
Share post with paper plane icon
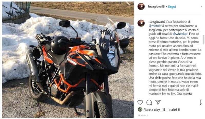158,102
